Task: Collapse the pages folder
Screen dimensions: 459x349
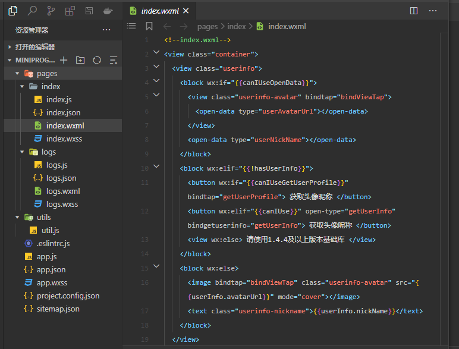Action: coord(17,74)
